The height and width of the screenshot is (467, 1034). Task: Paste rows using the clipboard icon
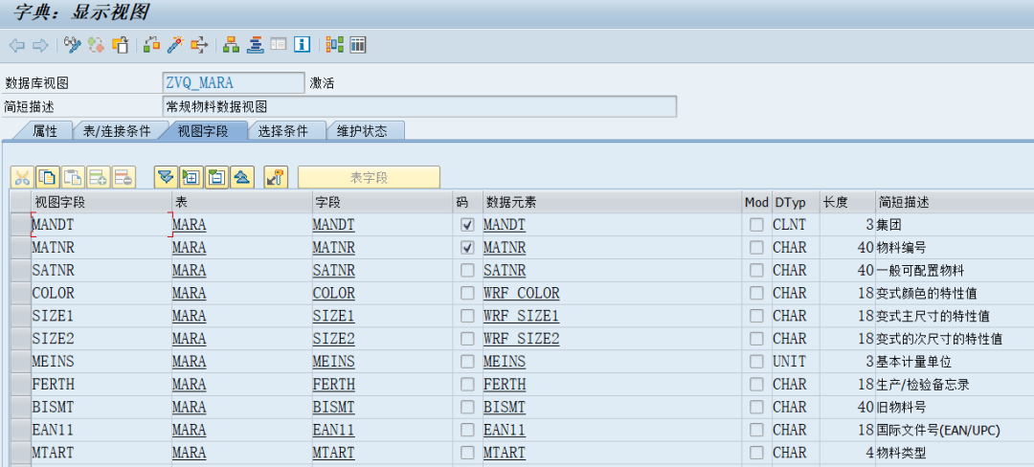[x=73, y=176]
